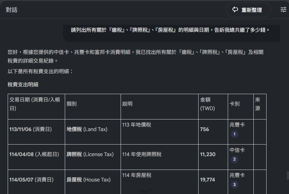Select the 牌照稅 (License Tax) cell
The height and width of the screenshot is (194, 289).
click(93, 157)
